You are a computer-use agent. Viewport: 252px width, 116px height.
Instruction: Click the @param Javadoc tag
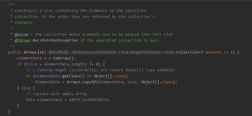click(x=21, y=35)
